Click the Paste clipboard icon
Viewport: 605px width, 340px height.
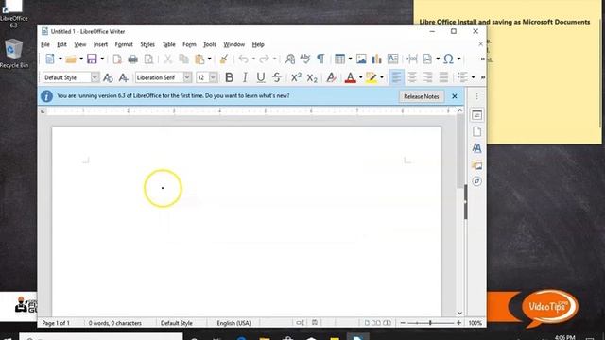point(199,59)
